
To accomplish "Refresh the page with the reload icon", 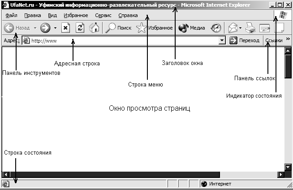I will coord(80,28).
